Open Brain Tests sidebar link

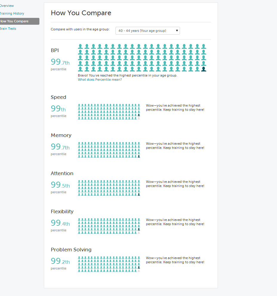8,29
